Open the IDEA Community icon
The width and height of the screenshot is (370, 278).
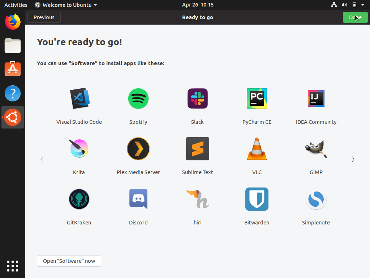[316, 98]
